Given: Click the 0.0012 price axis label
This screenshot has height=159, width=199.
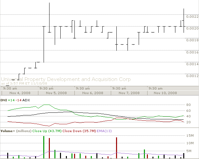Looking at the screenshot, I should pos(192,76).
